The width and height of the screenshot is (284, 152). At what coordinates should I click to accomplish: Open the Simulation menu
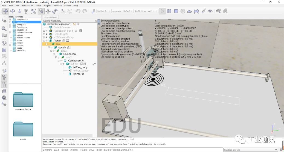tap(27, 5)
